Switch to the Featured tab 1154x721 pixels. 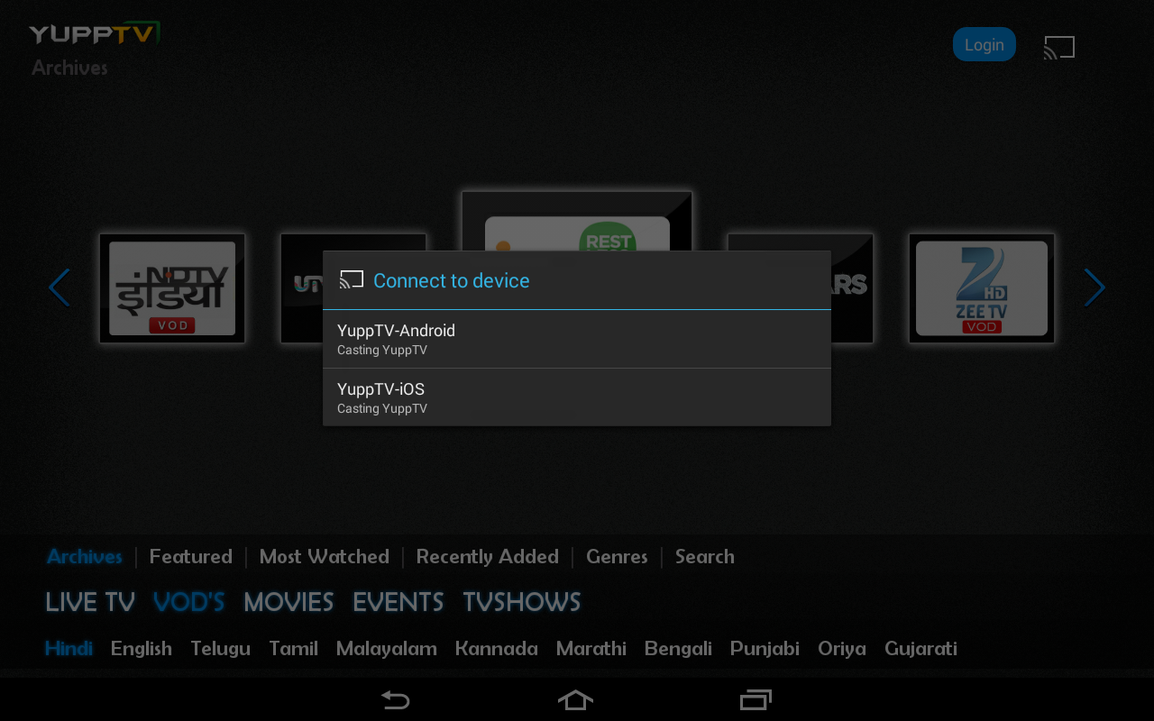click(x=191, y=557)
